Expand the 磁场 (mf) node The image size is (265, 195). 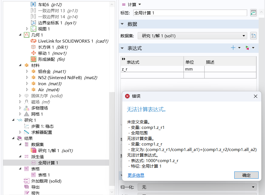coord(20,102)
